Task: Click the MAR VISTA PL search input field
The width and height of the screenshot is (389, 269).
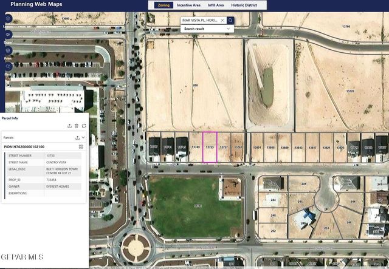Action: click(x=200, y=20)
